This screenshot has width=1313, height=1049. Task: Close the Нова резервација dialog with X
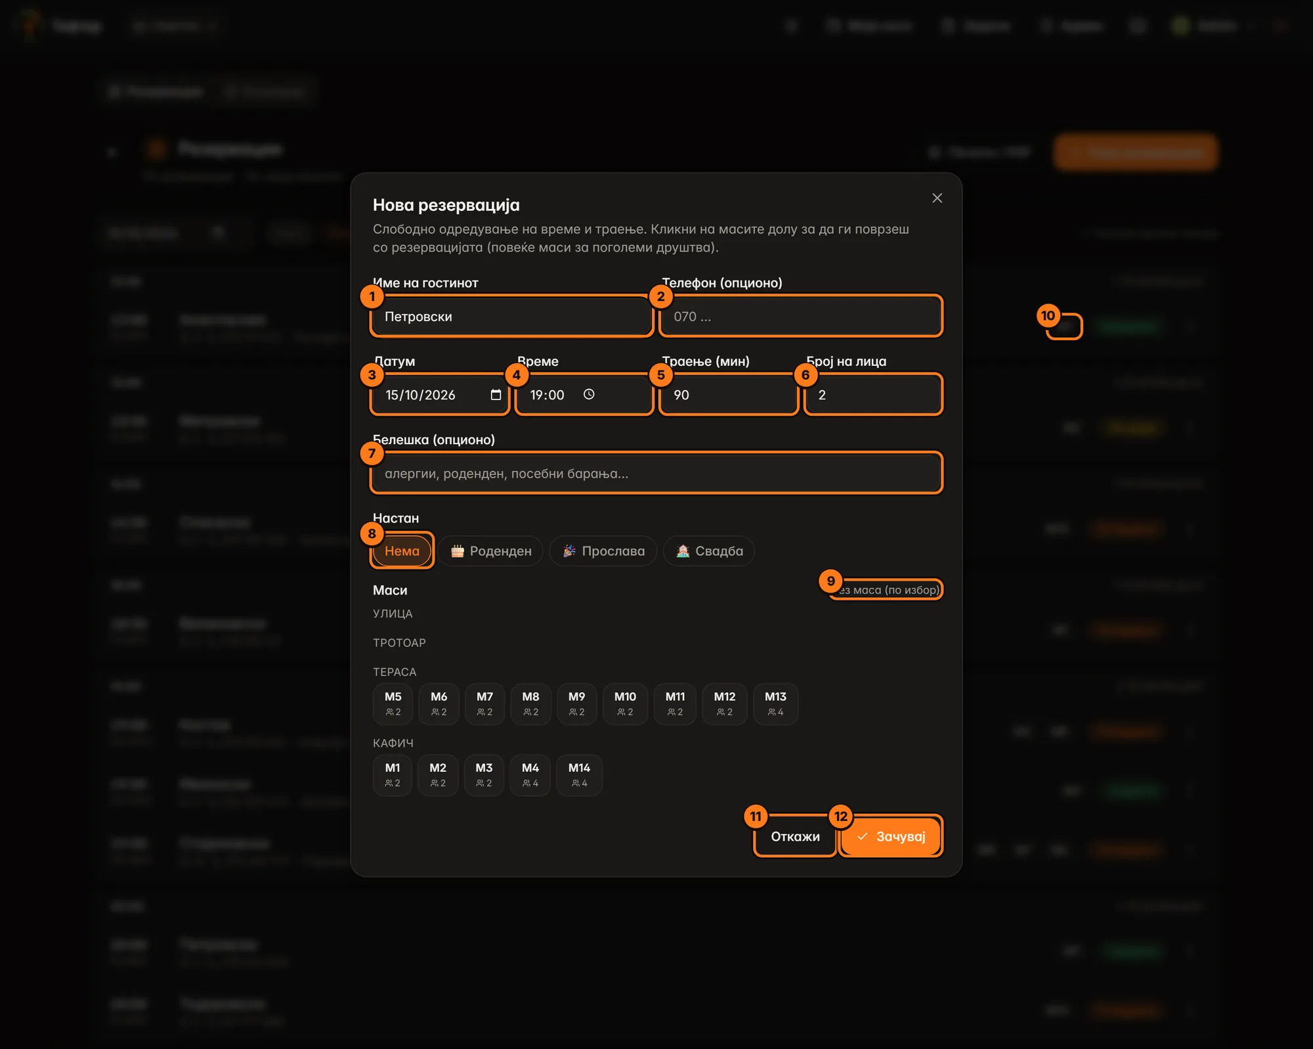937,198
